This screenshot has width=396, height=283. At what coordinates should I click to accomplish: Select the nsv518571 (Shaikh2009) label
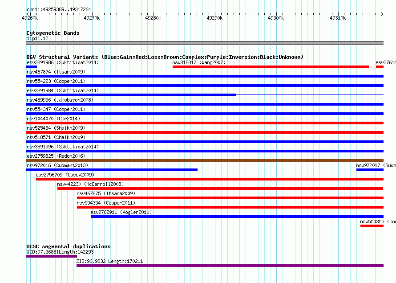pos(56,137)
